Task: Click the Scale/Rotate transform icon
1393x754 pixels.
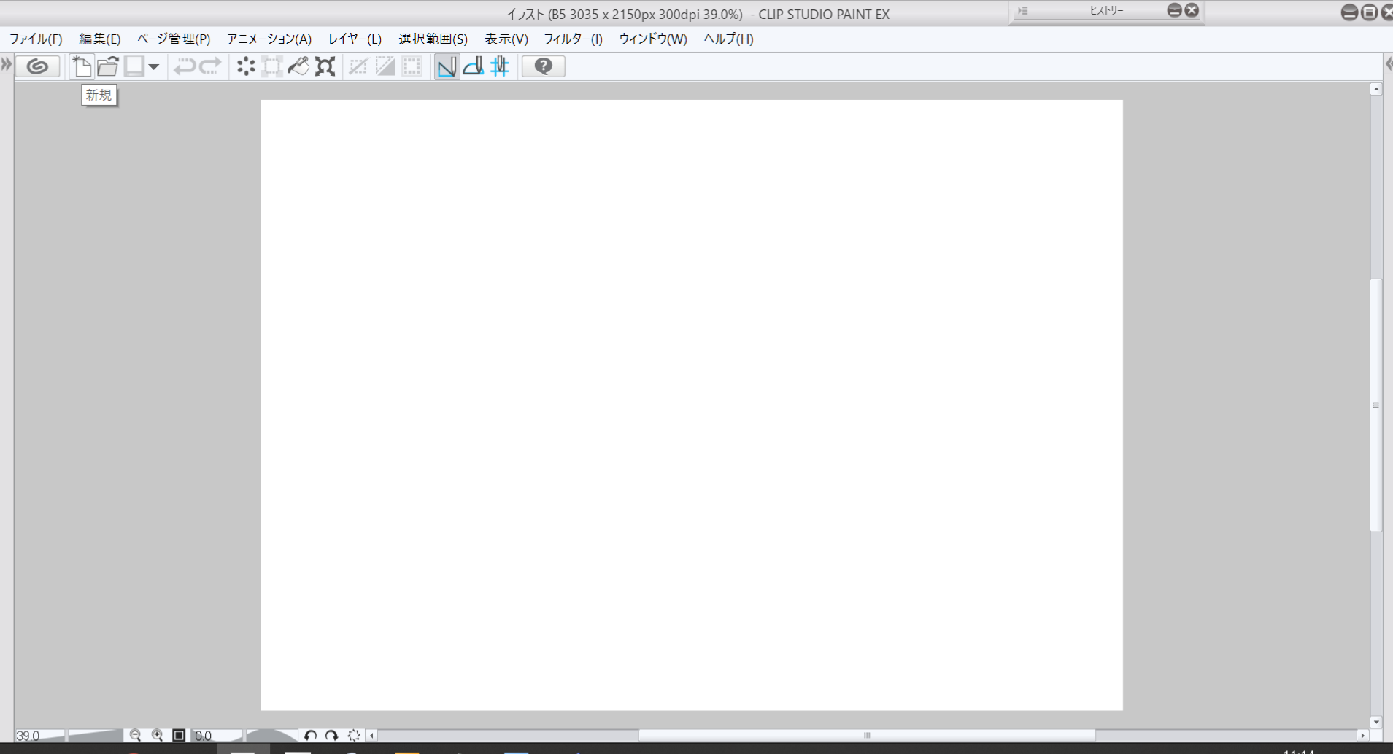Action: 325,66
